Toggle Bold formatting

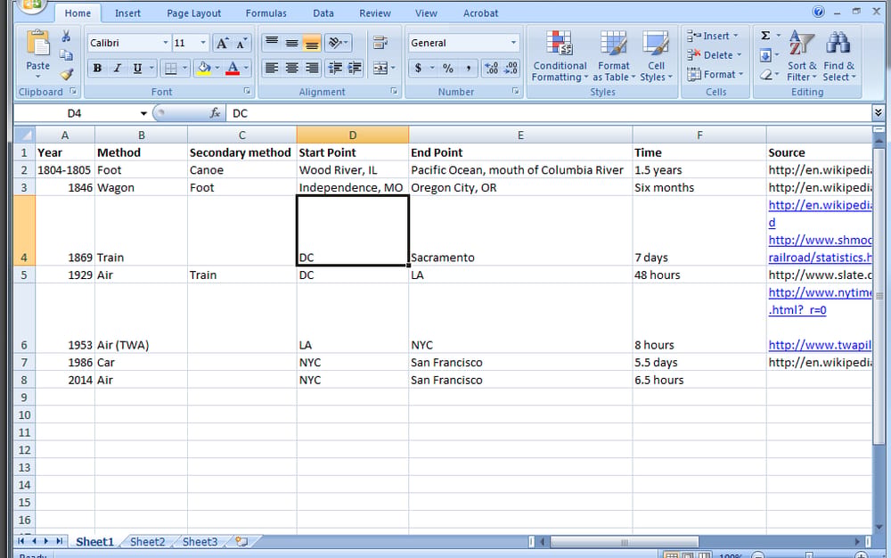pyautogui.click(x=97, y=68)
